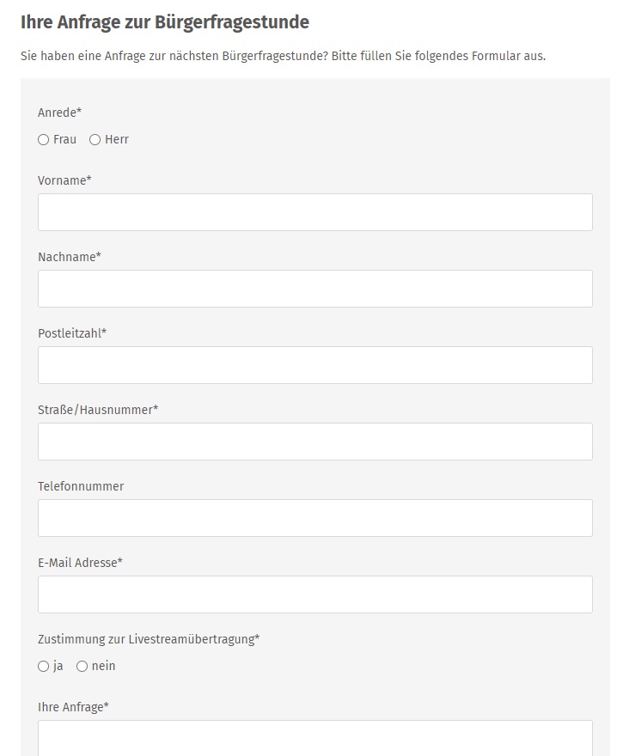This screenshot has width=617, height=756.
Task: Click the Telefonnummer input box
Action: 315,518
